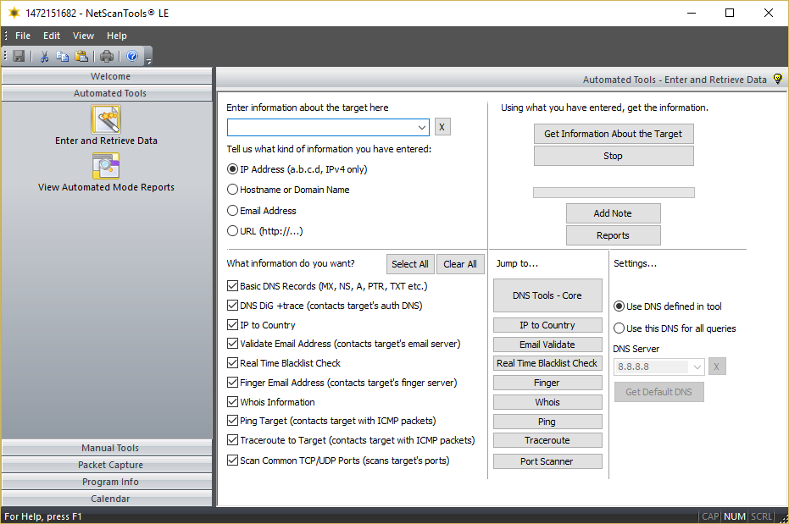Viewport: 789px width, 524px height.
Task: Select URL (http://...) radio option
Action: tap(232, 231)
